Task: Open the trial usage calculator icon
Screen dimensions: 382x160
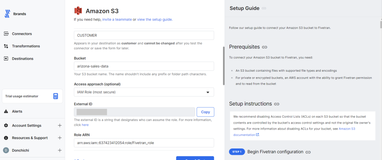Action: [x=56, y=96]
